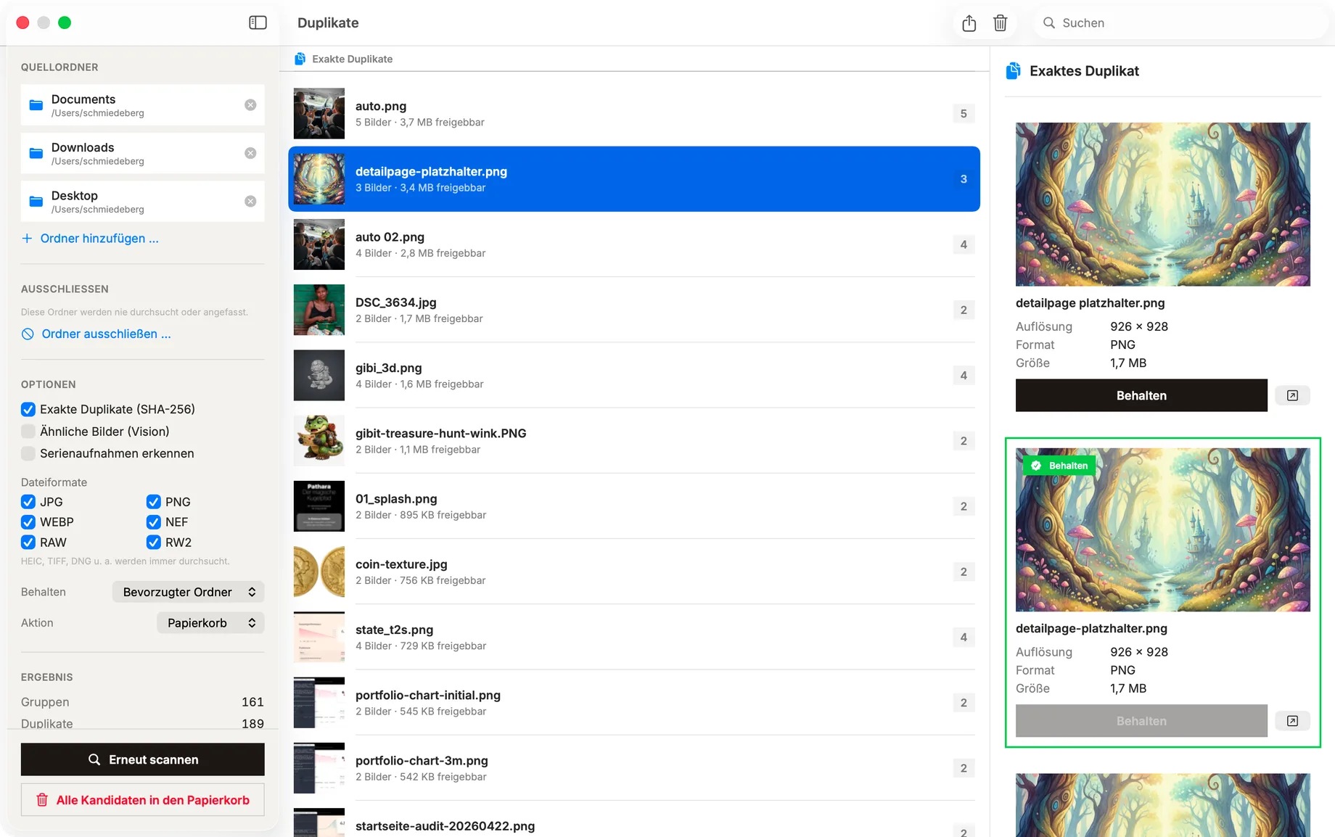Viewport: 1335px width, 837px height.
Task: Click the greyed Behalten button of kept image
Action: tap(1141, 721)
